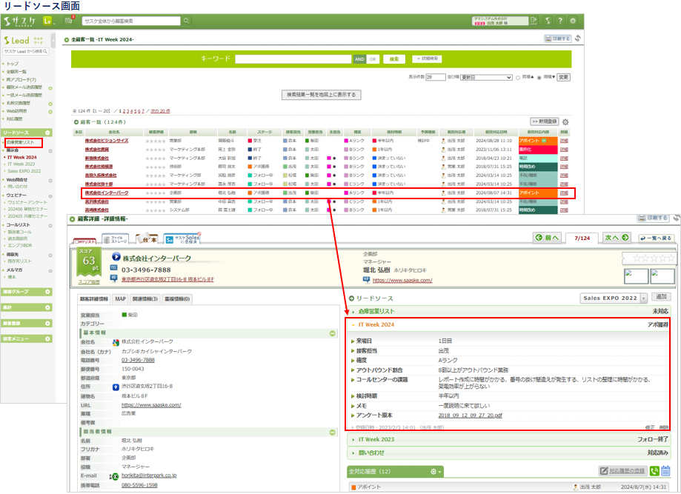
Task: Click 検索結果一覧を地図上に表示する button
Action: click(322, 95)
